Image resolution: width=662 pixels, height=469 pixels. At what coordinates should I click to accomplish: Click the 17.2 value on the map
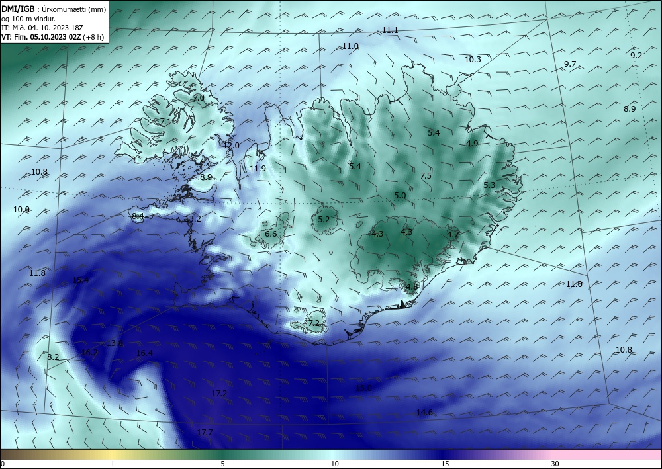tap(219, 394)
